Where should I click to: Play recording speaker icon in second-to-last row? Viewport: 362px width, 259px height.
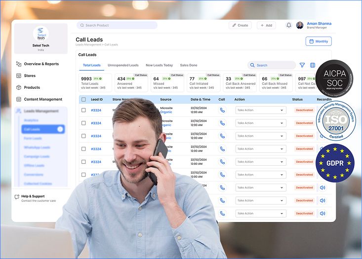(x=322, y=200)
